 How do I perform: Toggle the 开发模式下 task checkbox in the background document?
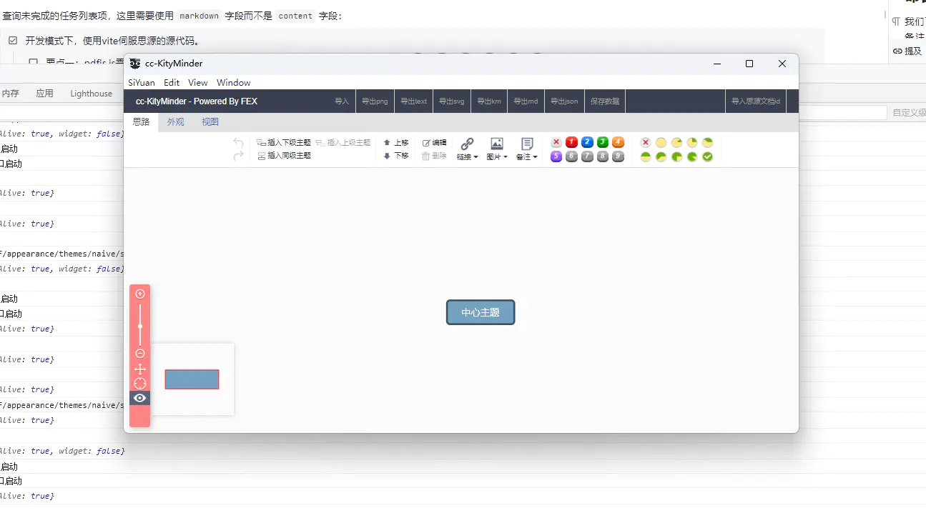pos(13,41)
